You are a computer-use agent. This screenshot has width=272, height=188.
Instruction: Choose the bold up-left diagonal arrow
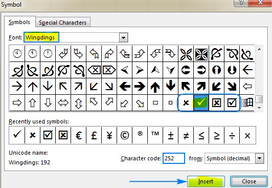click(186, 87)
